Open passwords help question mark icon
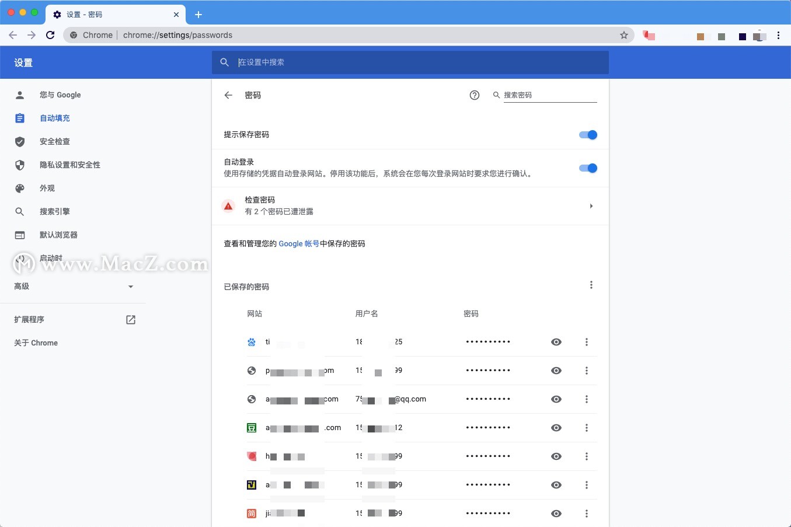This screenshot has width=791, height=527. pos(475,95)
